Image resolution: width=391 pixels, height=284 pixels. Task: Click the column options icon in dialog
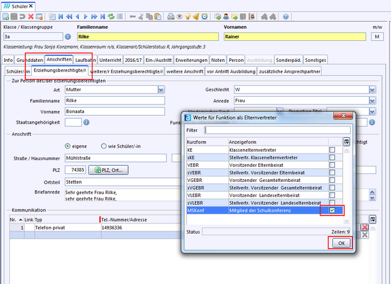click(346, 142)
